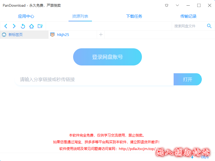Click the download speed arrow icon

tap(192, 157)
